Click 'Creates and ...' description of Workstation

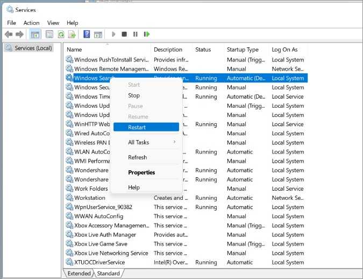point(171,198)
